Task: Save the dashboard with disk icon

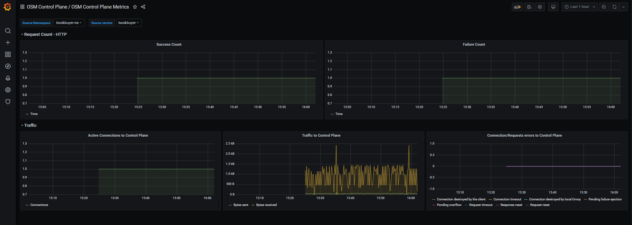Action: click(x=529, y=7)
